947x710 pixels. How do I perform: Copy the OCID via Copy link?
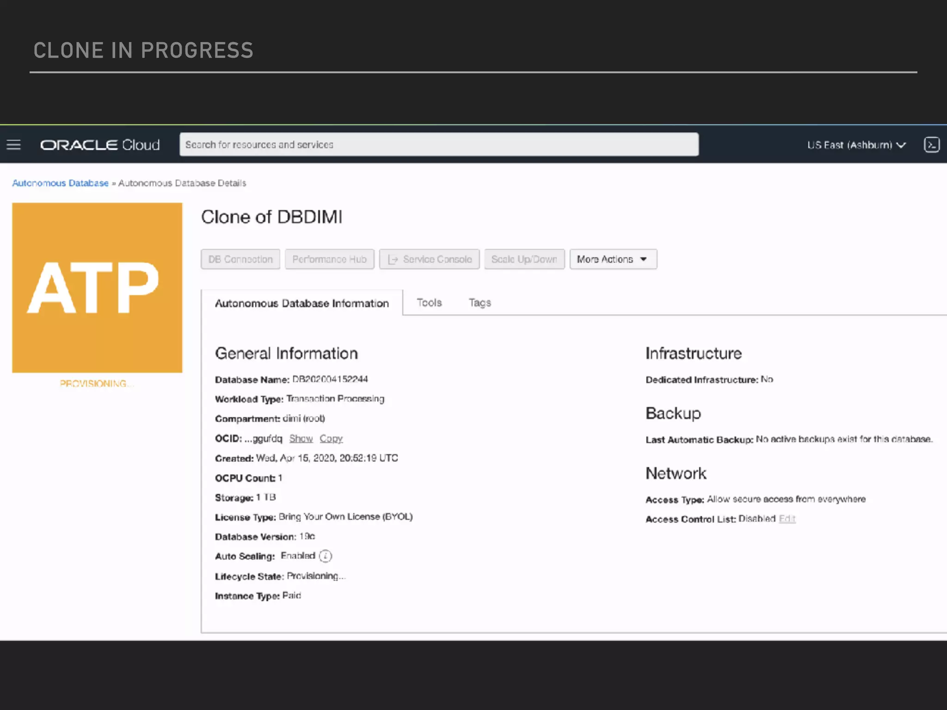point(331,438)
